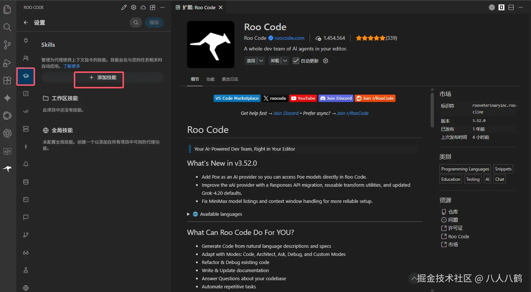This screenshot has height=292, width=531.
Task: Click the 添加技能 button
Action: coord(102,77)
